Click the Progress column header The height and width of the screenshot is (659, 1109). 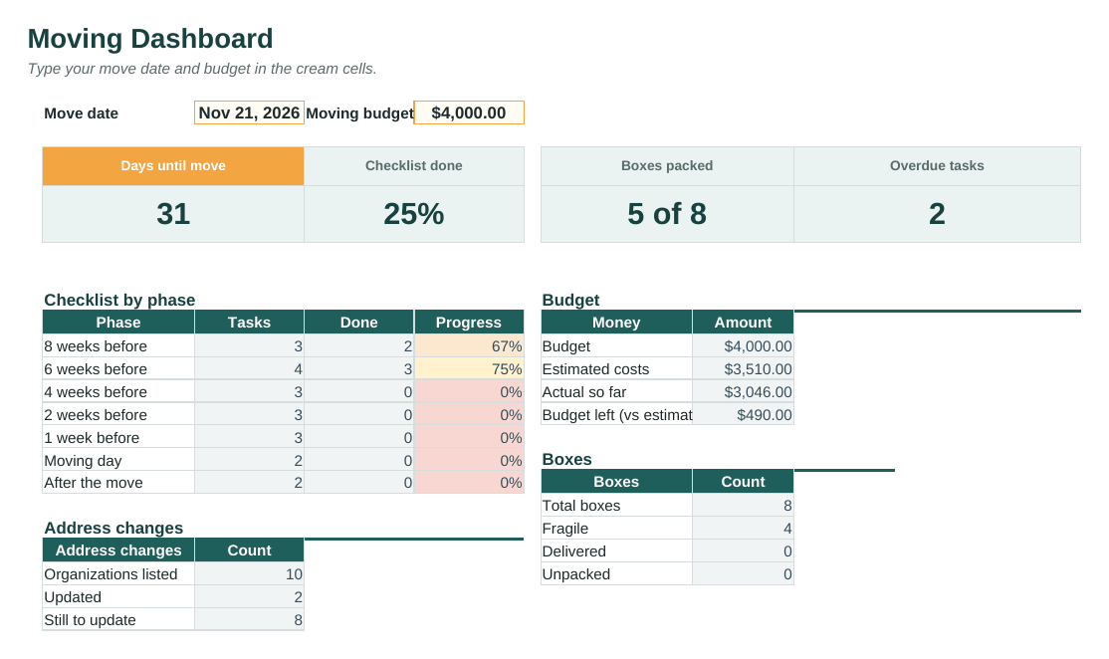(x=469, y=323)
